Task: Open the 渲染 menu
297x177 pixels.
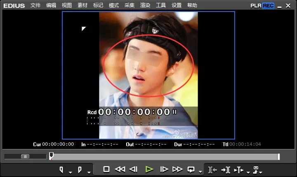Action: 145,5
